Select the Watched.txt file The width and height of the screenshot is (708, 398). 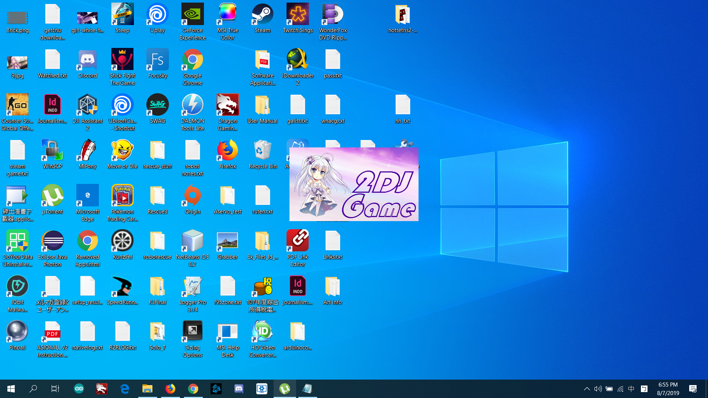(x=52, y=64)
